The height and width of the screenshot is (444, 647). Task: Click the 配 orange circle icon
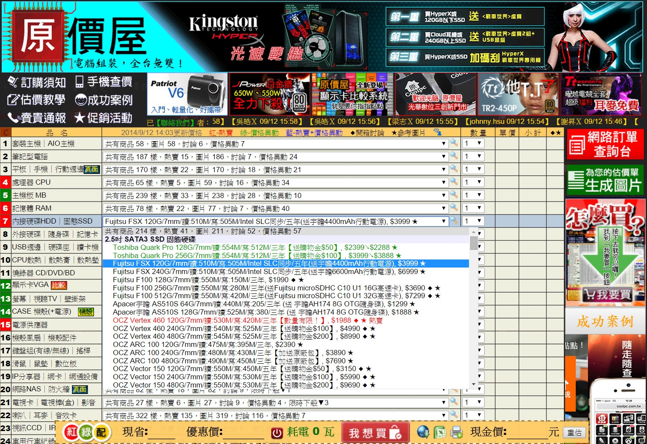[x=101, y=432]
